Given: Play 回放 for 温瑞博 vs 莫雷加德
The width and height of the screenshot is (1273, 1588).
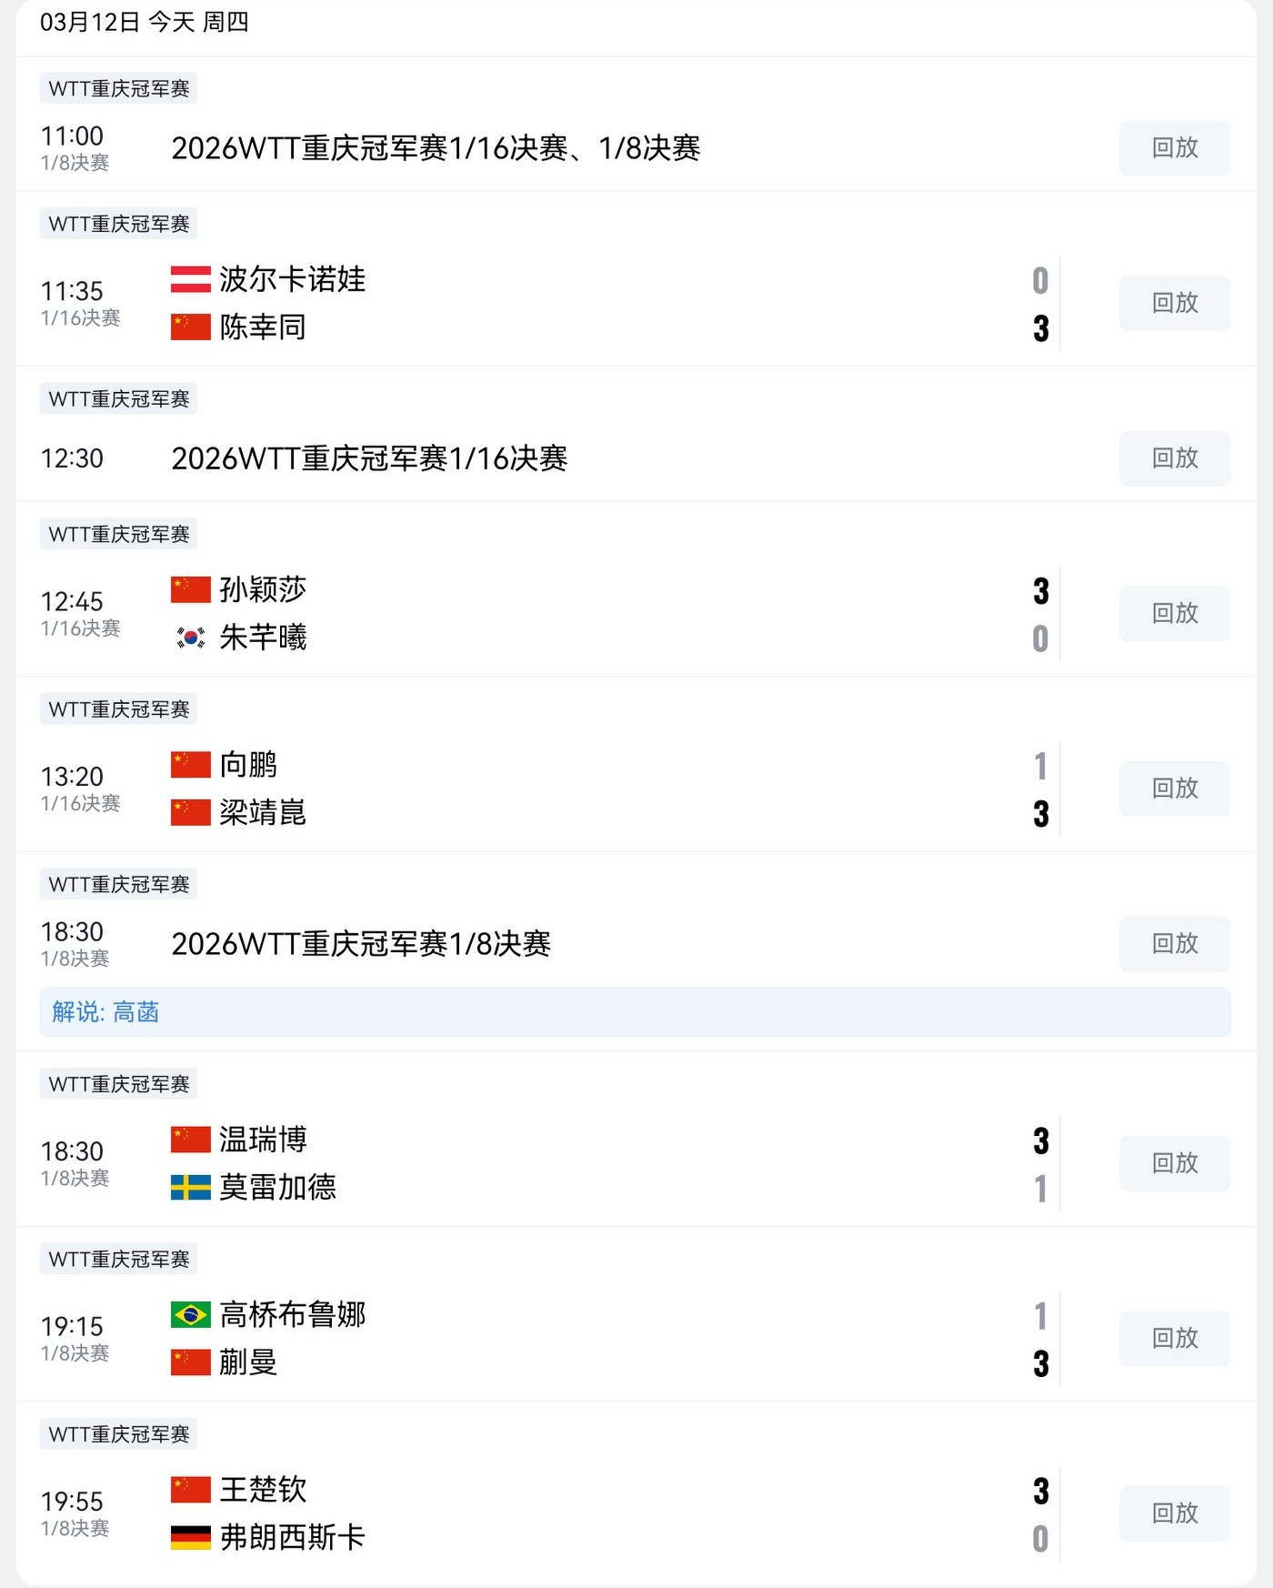Looking at the screenshot, I should (x=1174, y=1162).
